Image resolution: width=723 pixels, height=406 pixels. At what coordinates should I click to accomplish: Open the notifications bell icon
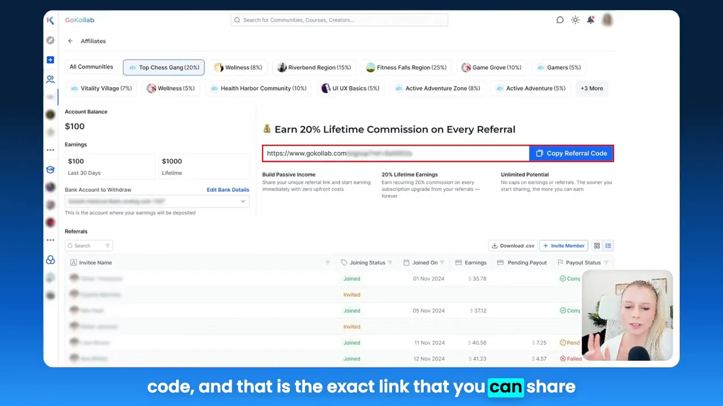tap(590, 20)
